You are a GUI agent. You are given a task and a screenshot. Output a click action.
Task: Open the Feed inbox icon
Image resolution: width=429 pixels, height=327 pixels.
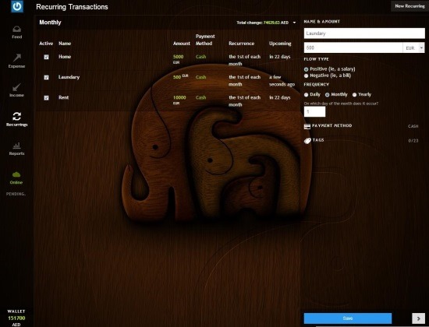pyautogui.click(x=16, y=29)
